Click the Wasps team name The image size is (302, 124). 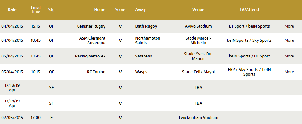pyautogui.click(x=141, y=72)
